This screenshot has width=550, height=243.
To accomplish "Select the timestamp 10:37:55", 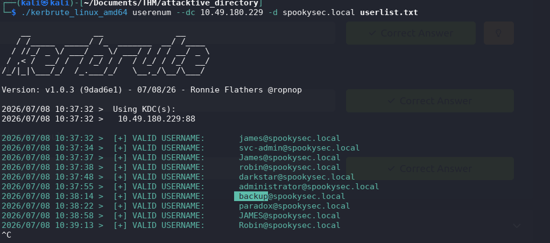I will 74,187.
